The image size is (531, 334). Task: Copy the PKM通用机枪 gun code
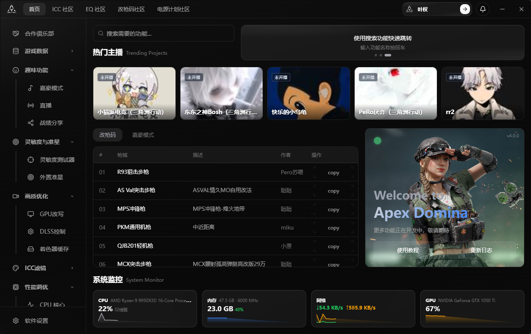[x=334, y=228]
